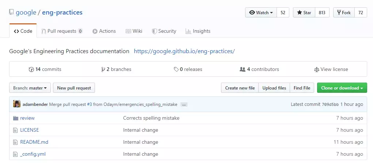Open the pull request #3 link
This screenshot has width=373, height=163.
click(90, 104)
